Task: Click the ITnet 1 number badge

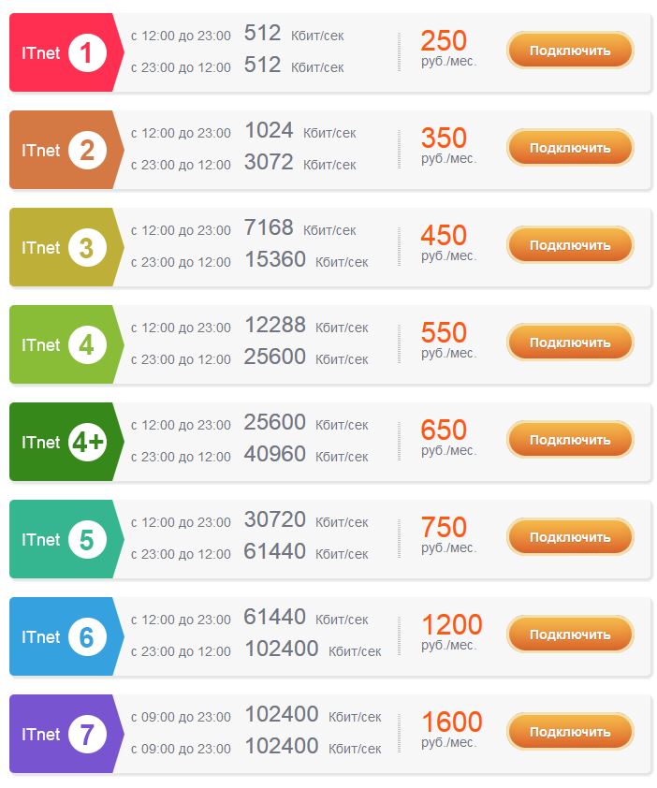Action: tap(87, 53)
